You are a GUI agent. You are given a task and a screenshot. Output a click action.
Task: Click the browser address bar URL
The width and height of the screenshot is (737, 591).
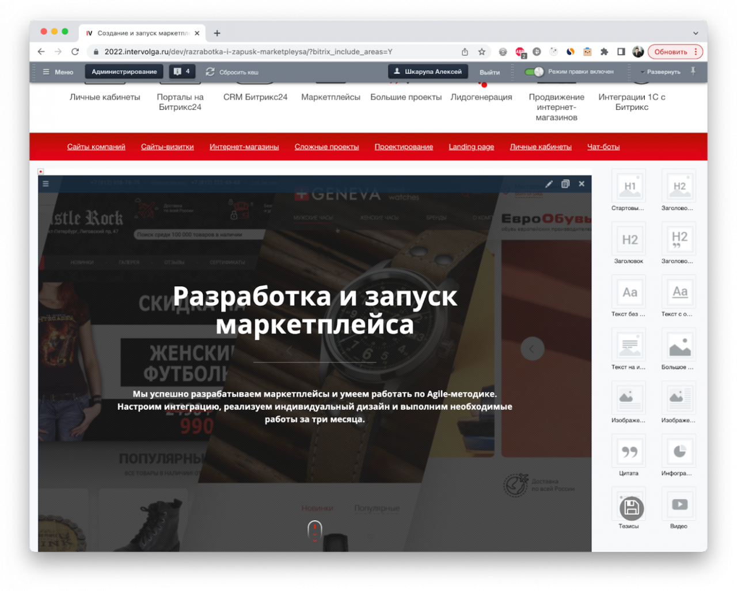(248, 52)
